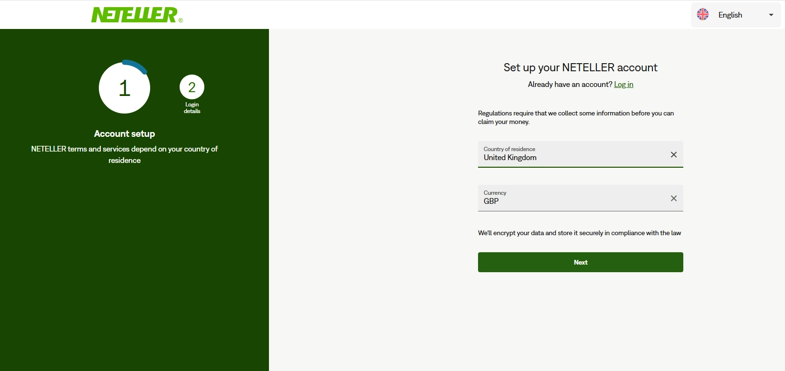Click the Account setup step heading
The height and width of the screenshot is (371, 785).
124,134
